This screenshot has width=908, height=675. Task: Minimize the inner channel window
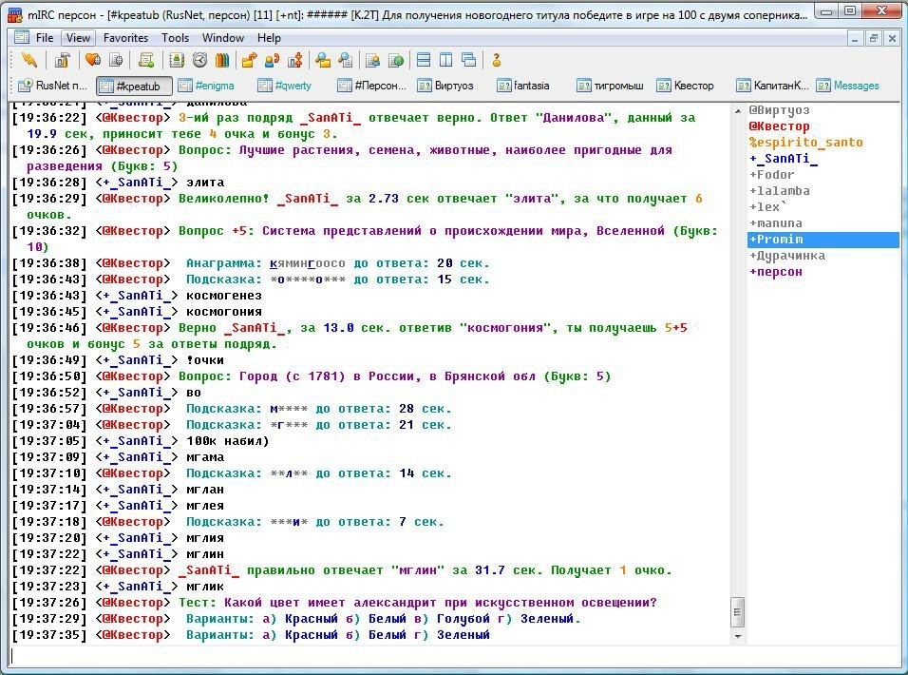tap(855, 38)
